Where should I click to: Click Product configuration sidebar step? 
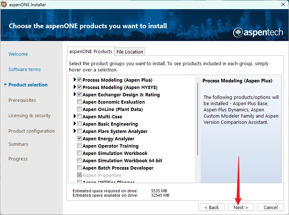tap(32, 131)
